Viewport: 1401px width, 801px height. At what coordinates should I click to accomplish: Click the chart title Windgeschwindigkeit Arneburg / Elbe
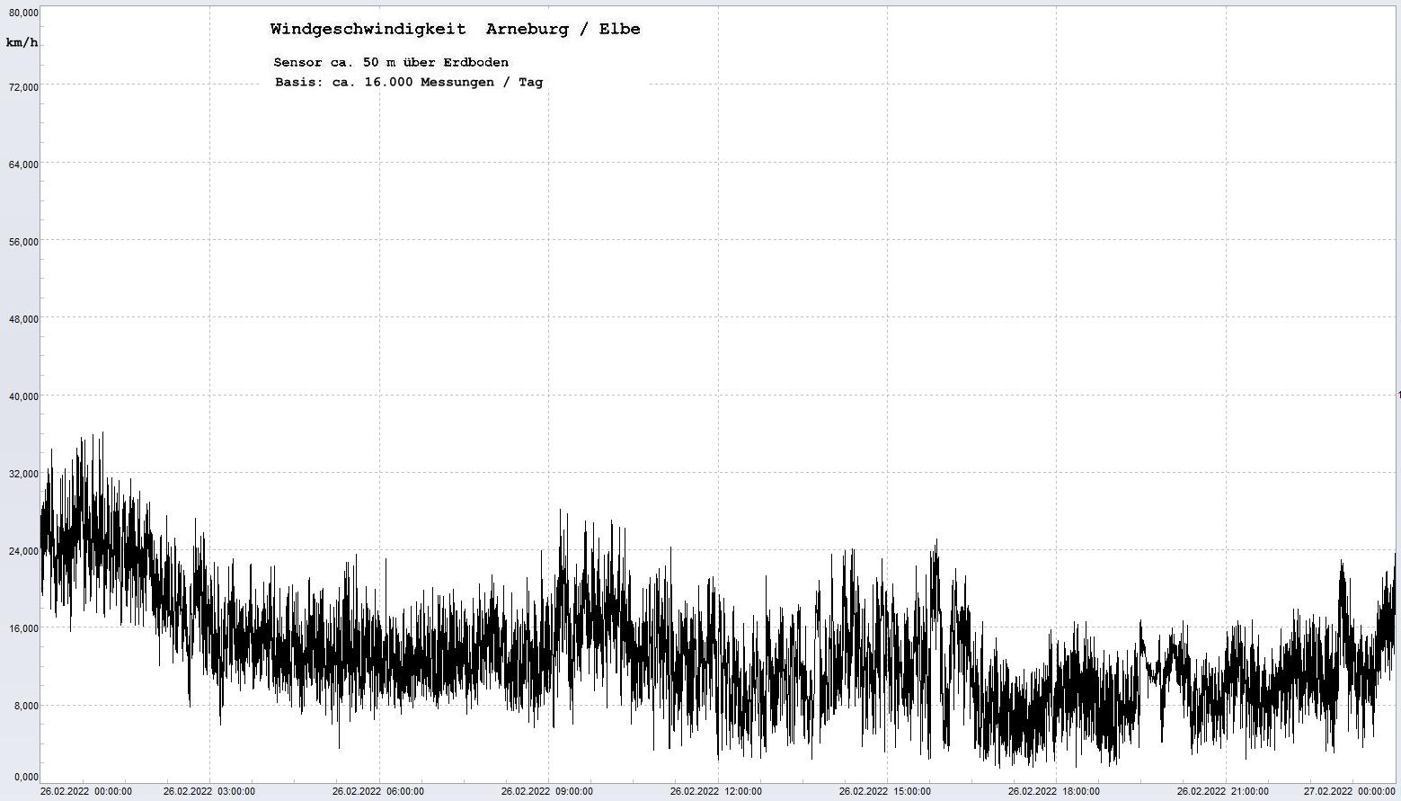coord(455,29)
